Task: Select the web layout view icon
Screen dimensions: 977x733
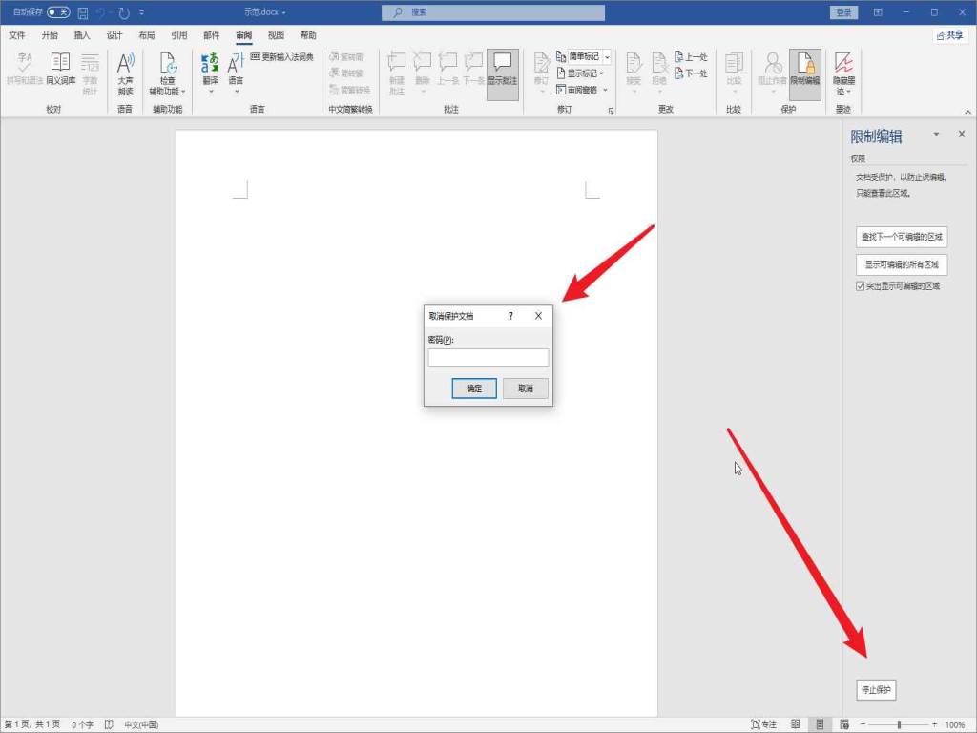Action: [842, 724]
